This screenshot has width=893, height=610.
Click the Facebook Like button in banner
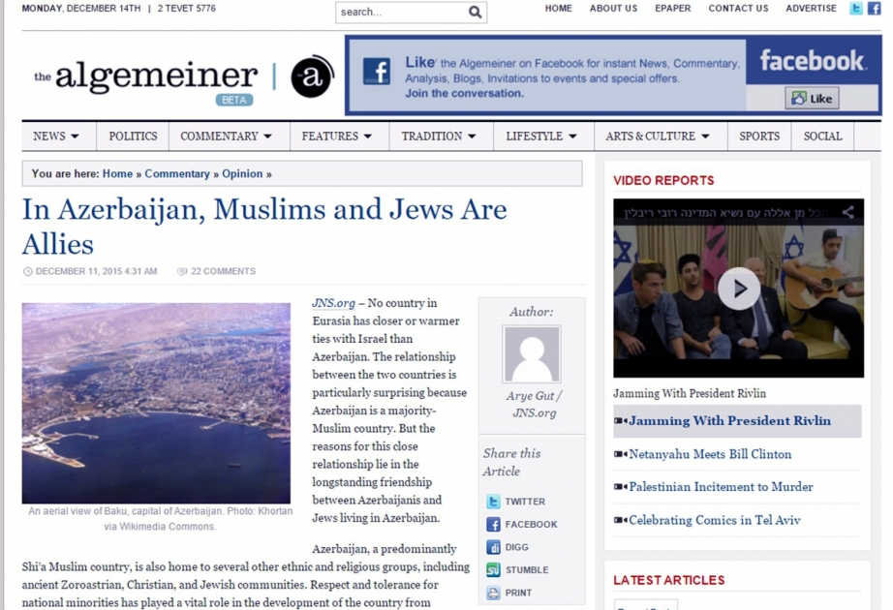tap(813, 99)
